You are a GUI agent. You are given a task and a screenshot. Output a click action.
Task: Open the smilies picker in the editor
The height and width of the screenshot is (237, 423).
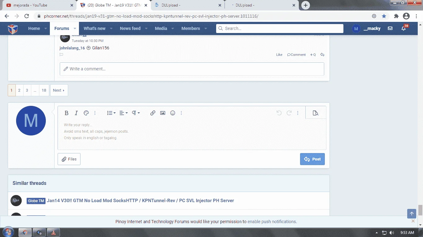173,113
